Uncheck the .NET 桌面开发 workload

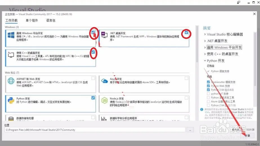click(x=186, y=32)
